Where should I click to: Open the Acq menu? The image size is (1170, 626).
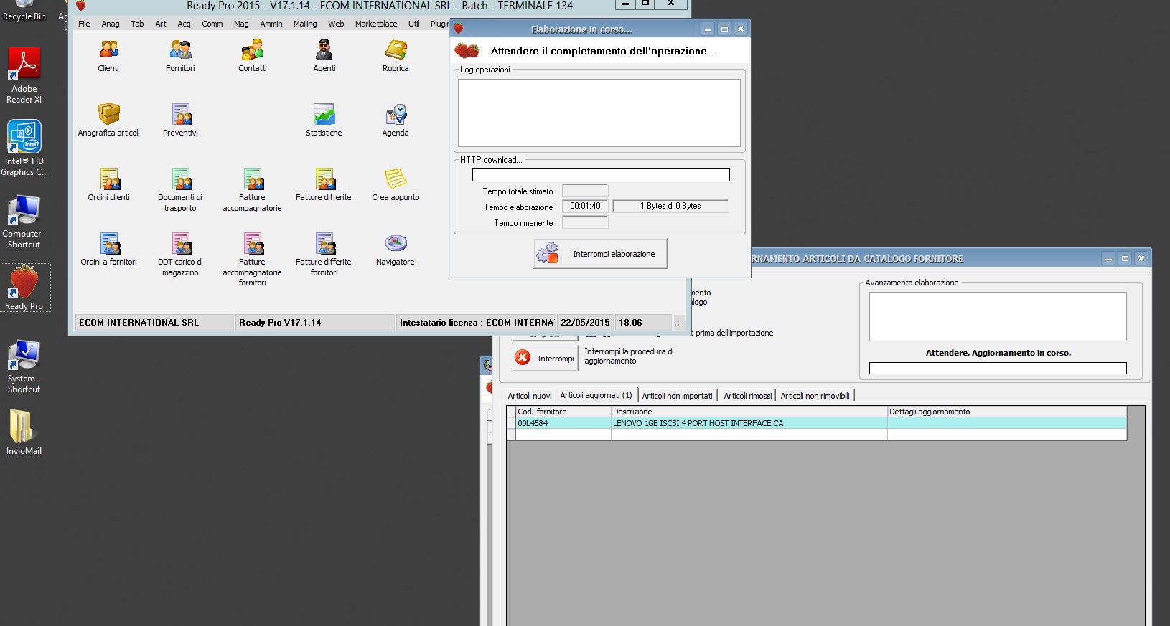coord(184,24)
